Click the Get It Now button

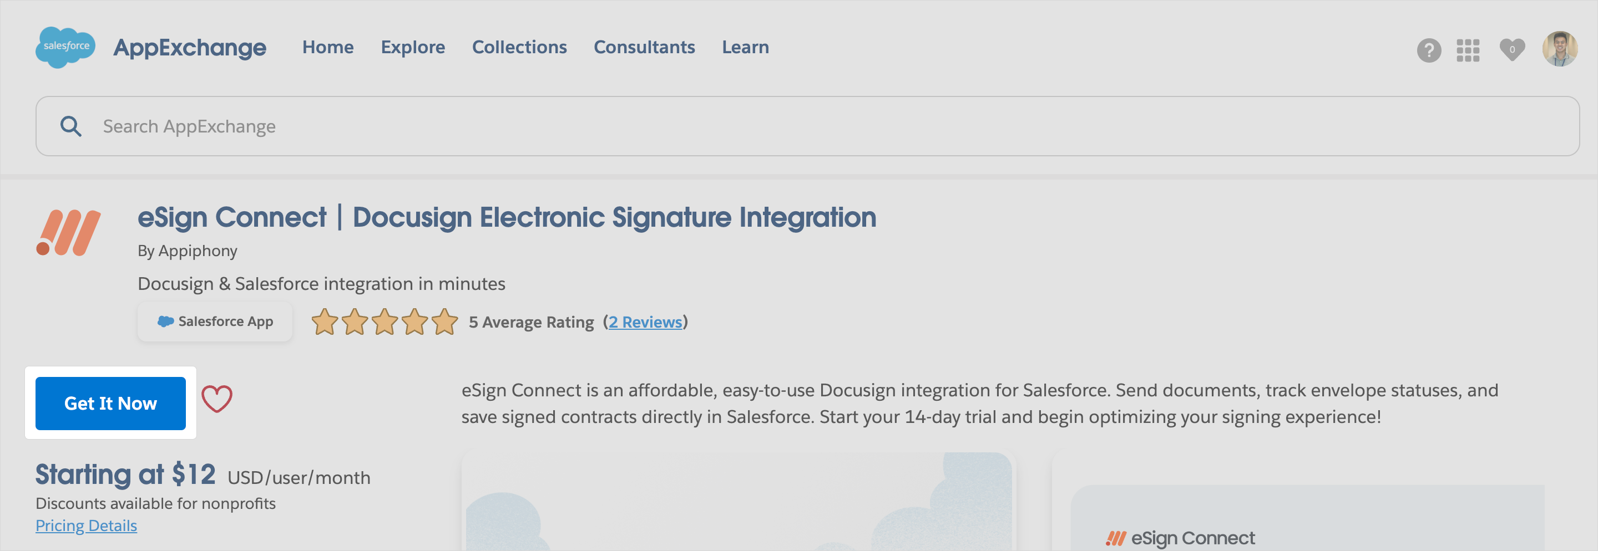coord(111,403)
